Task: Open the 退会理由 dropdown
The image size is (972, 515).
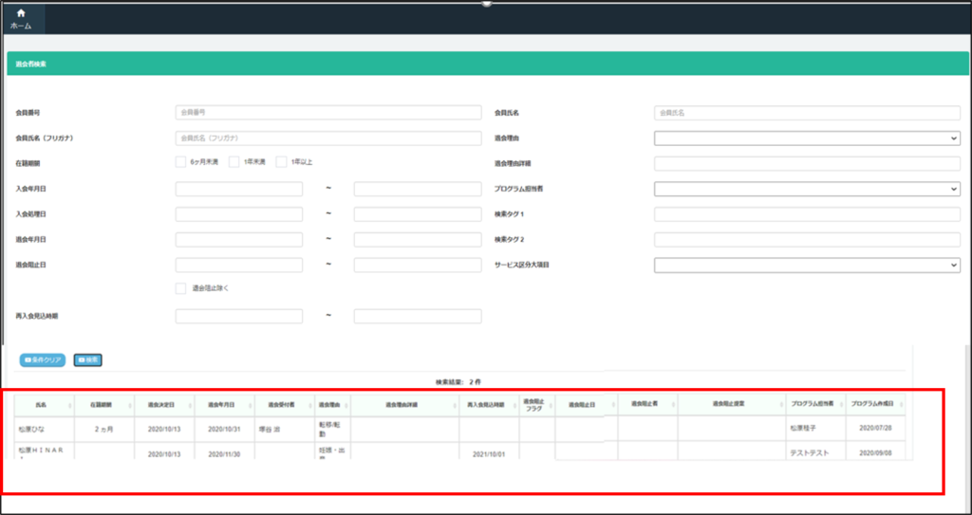Action: (x=807, y=138)
